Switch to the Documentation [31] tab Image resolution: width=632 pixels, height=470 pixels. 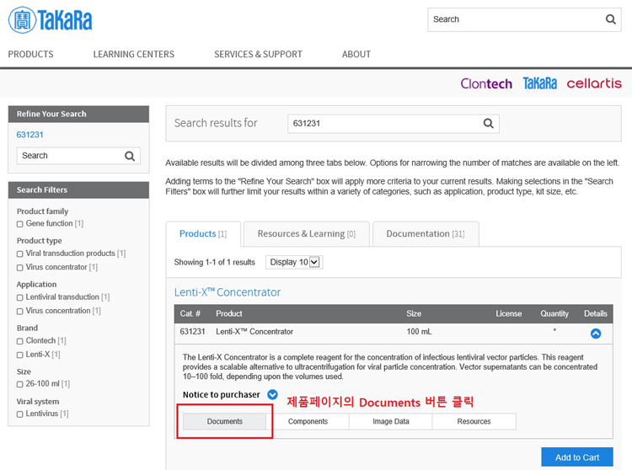[x=426, y=233]
